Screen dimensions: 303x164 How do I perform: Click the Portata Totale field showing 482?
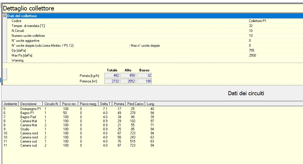click(x=112, y=75)
